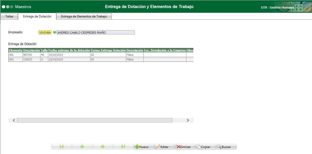Click the Editar button
The height and width of the screenshot is (154, 312).
coord(164,147)
